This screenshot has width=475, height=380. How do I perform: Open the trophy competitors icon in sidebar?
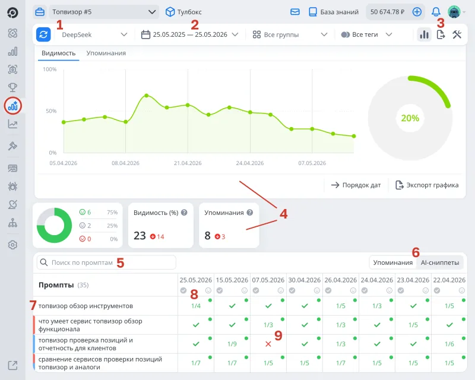pyautogui.click(x=12, y=87)
